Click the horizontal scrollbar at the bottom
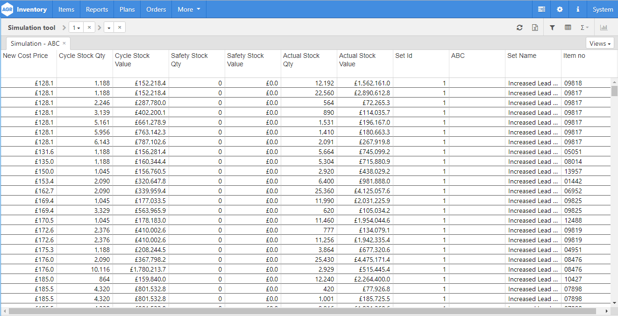 (302, 311)
